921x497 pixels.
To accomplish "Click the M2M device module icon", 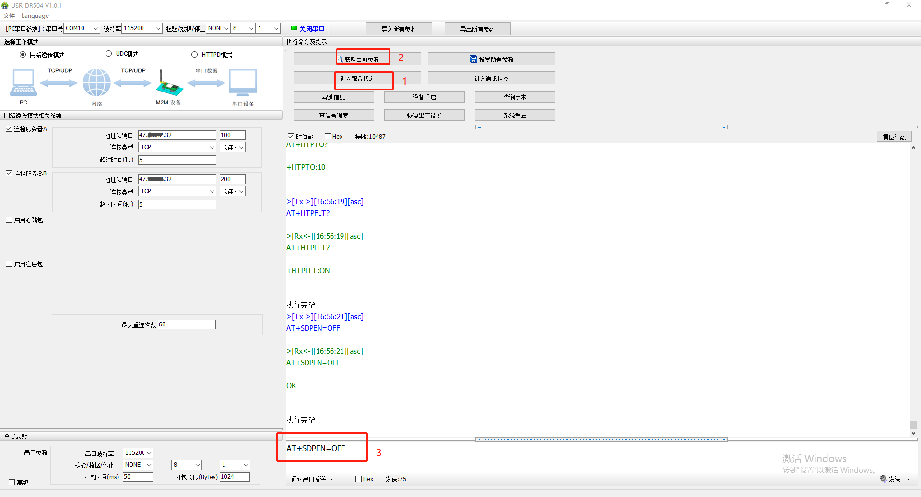I will (169, 84).
